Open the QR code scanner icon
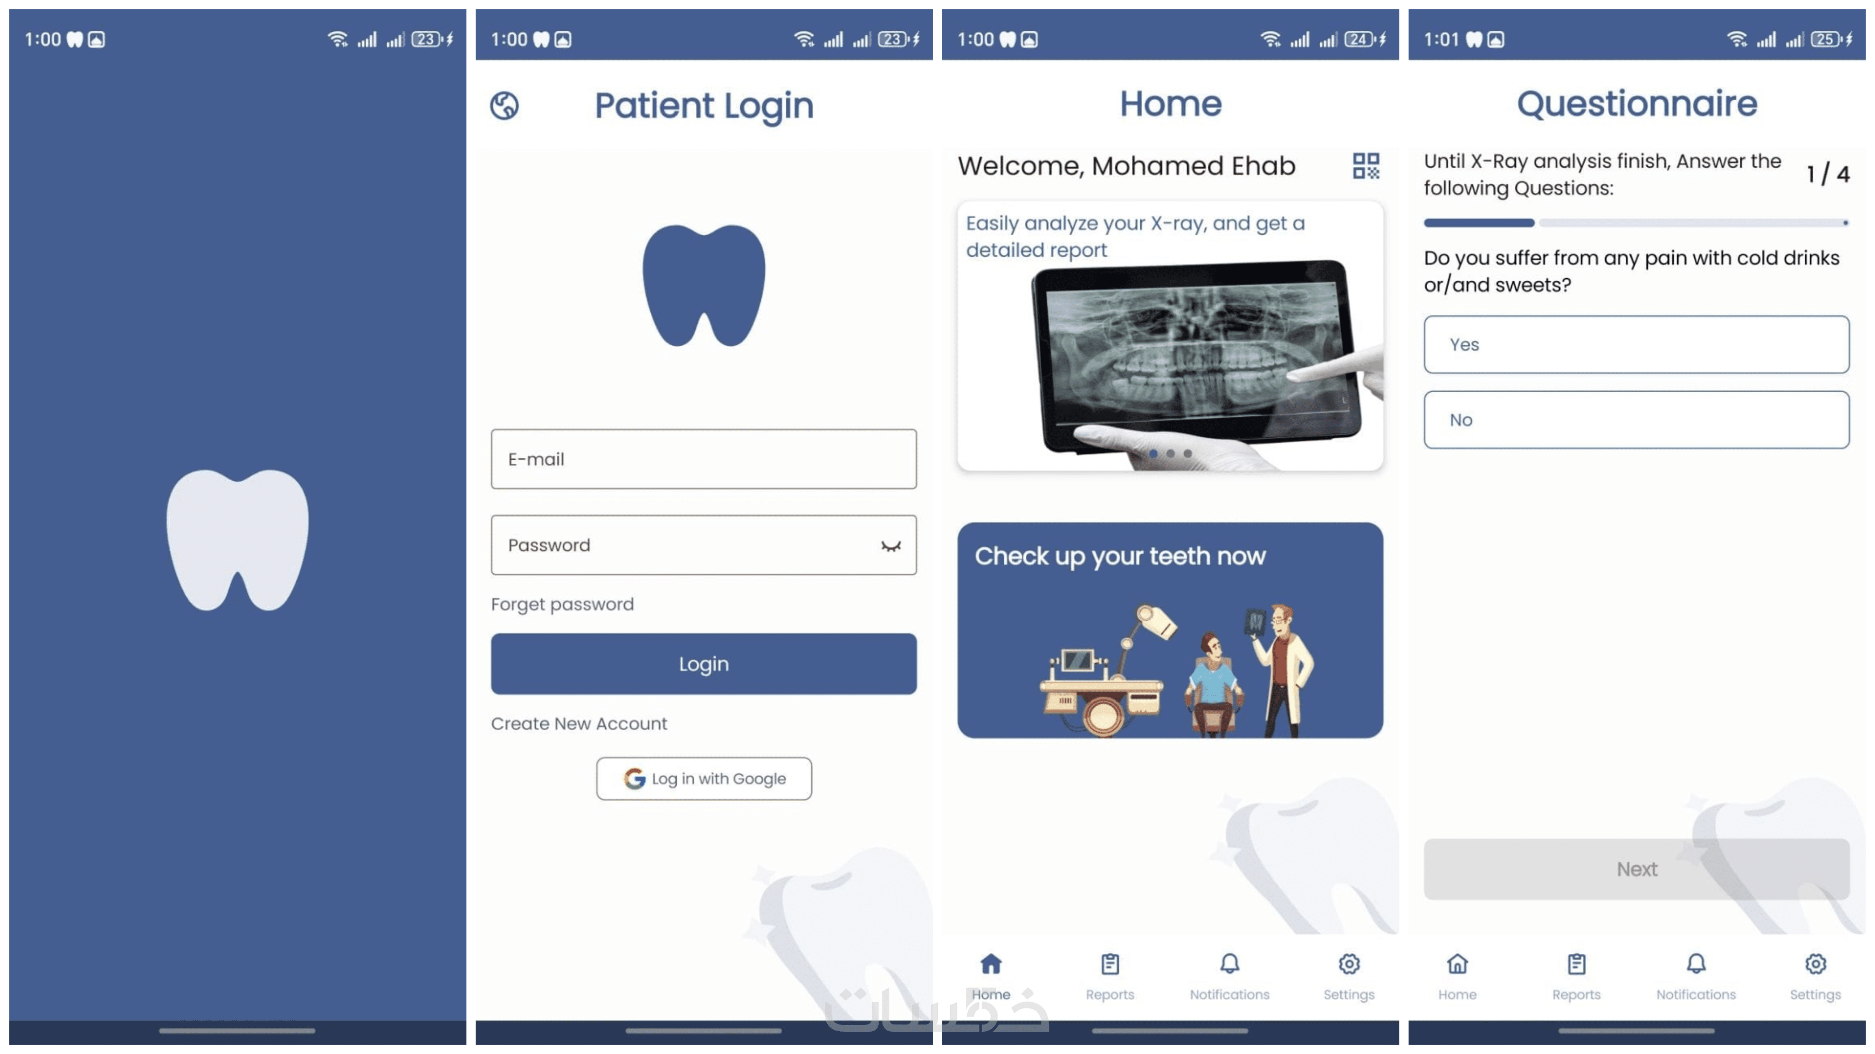This screenshot has width=1875, height=1054. pos(1366,166)
